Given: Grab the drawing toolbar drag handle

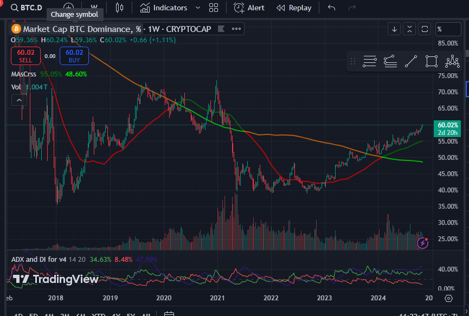Looking at the screenshot, I should [x=353, y=61].
